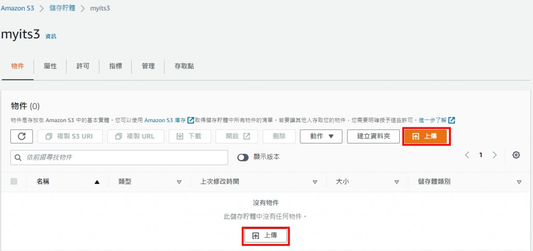Open the Amazon S3 breadcrumb link
The width and height of the screenshot is (533, 251).
click(17, 8)
